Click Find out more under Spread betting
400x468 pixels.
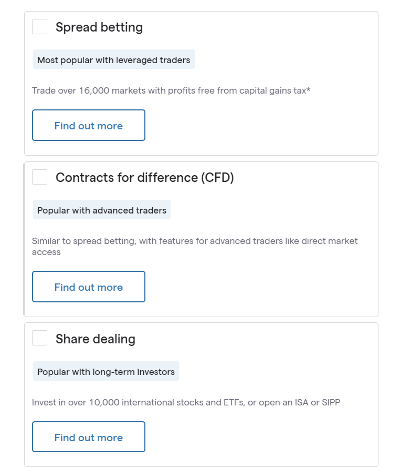point(88,126)
